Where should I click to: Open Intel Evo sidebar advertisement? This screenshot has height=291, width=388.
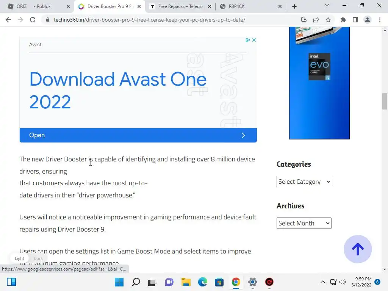point(319,83)
